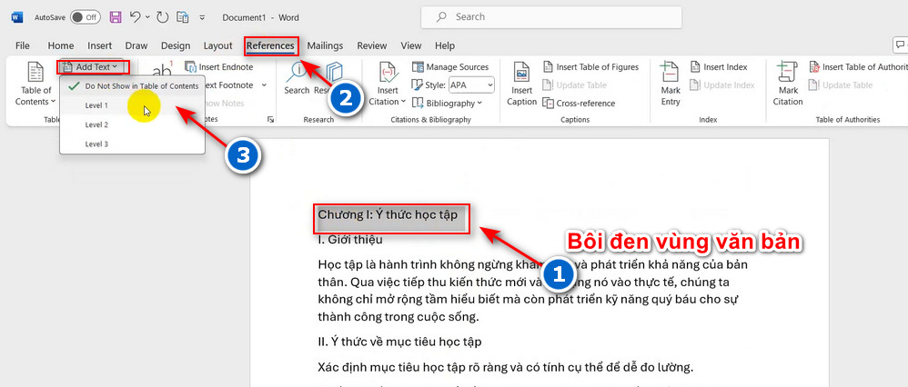Click Mark Citation
The height and width of the screenshot is (387, 908).
pyautogui.click(x=788, y=84)
